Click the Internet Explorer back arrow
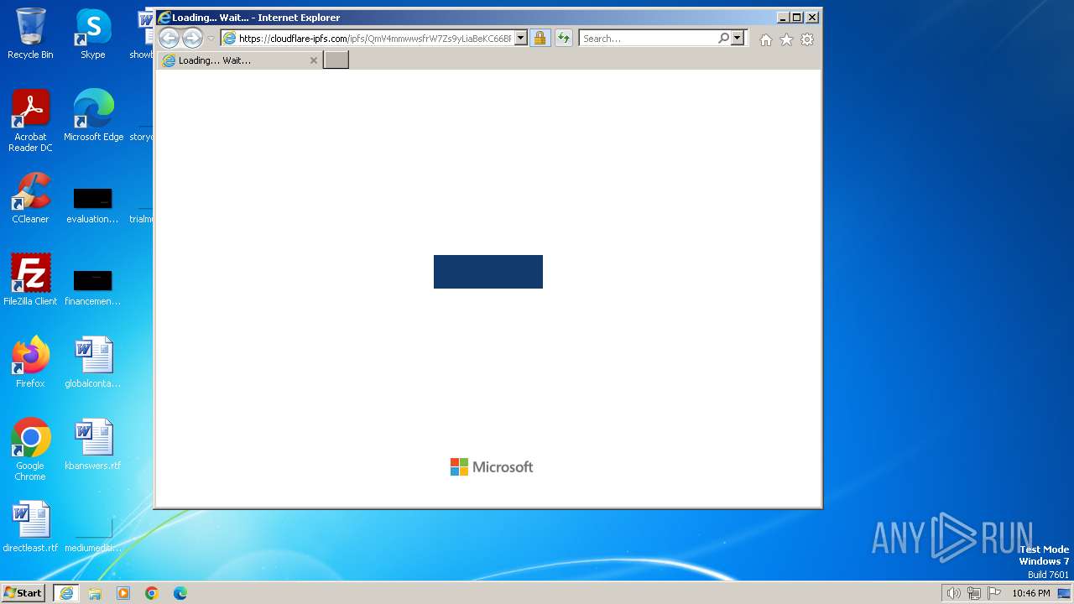The width and height of the screenshot is (1074, 604). coord(169,38)
